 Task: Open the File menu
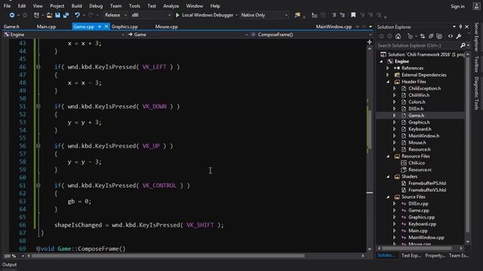tap(7, 6)
